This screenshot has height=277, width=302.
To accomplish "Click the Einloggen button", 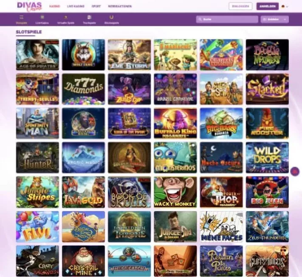I will click(240, 6).
